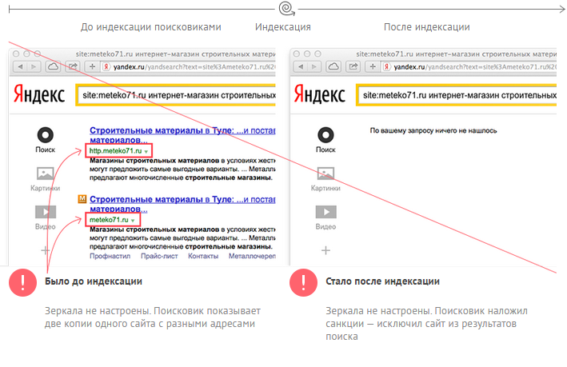Click search input in right Yandex window
Screen dimensions: 567x367
(x=457, y=95)
